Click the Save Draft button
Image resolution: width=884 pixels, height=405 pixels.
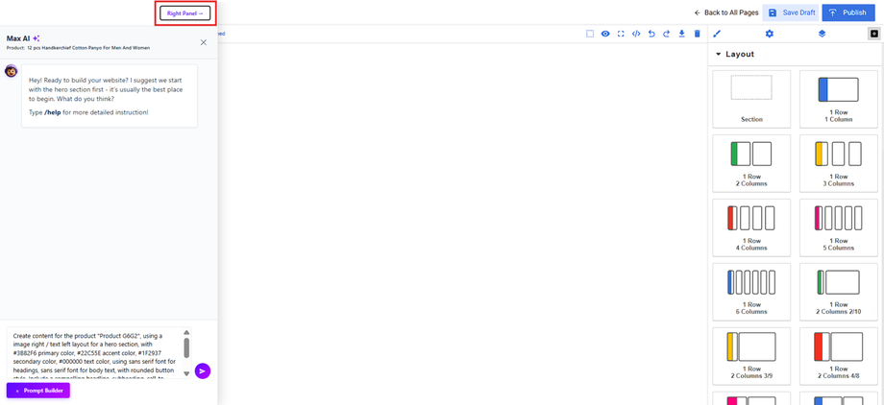[x=790, y=12]
